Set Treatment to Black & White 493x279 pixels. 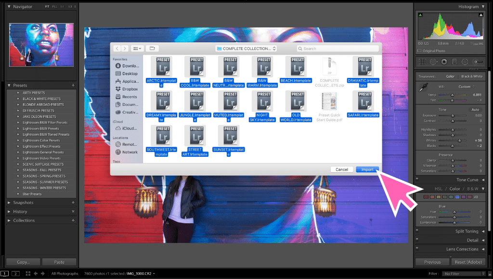pyautogui.click(x=472, y=76)
